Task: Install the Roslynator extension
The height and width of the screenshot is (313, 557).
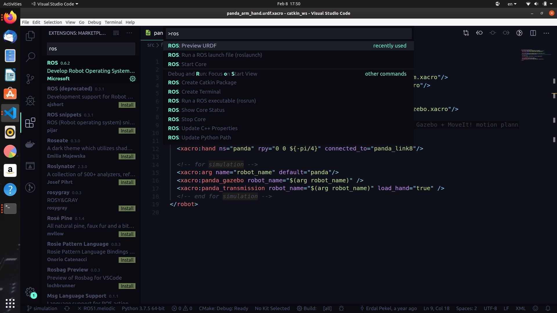Action: tap(127, 182)
